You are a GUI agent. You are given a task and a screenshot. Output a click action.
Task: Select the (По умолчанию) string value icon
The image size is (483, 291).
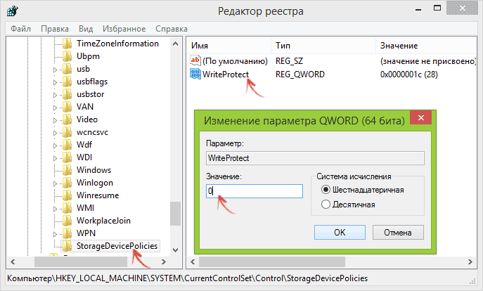pyautogui.click(x=195, y=60)
